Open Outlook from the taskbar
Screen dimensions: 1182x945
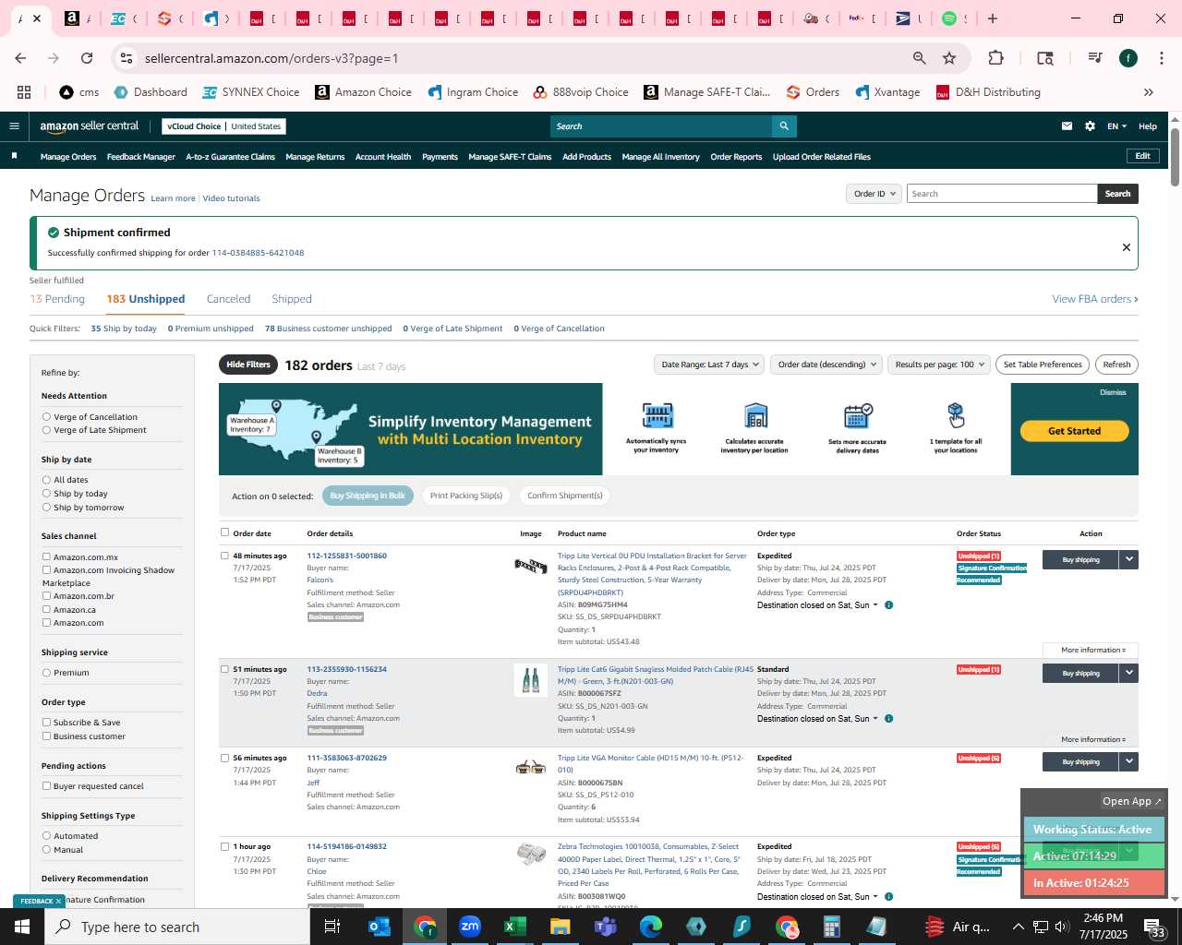[x=380, y=927]
